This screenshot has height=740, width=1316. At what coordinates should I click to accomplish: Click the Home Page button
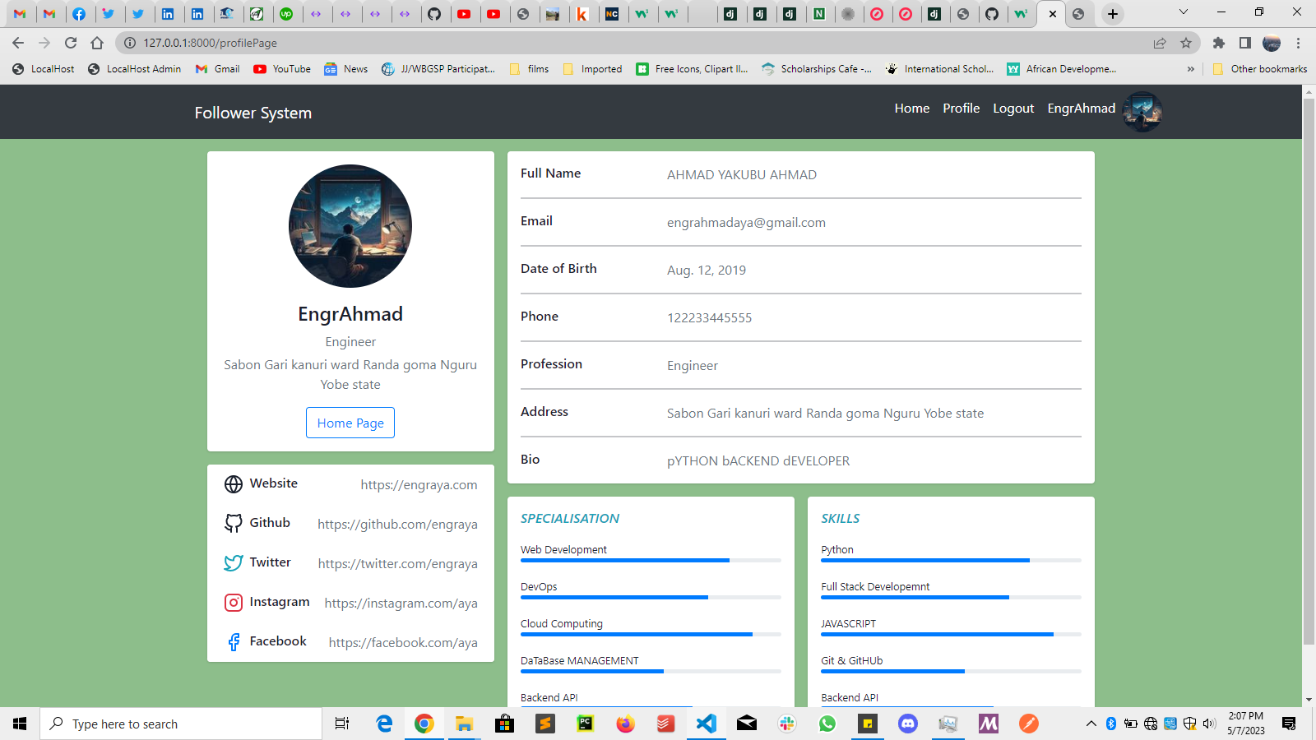pyautogui.click(x=350, y=423)
